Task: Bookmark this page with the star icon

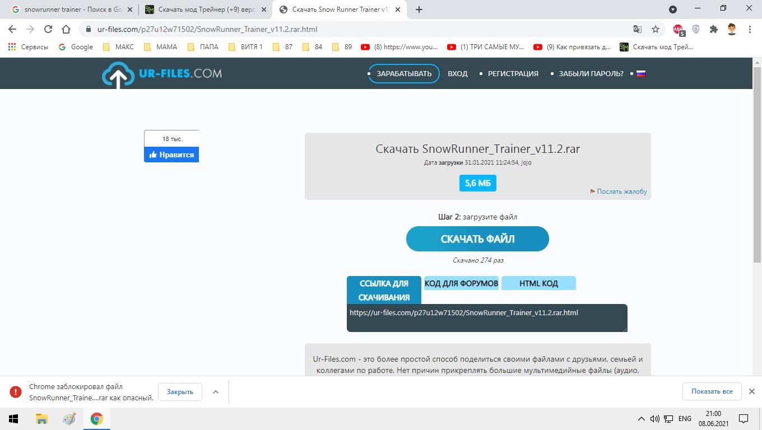Action: tap(656, 29)
